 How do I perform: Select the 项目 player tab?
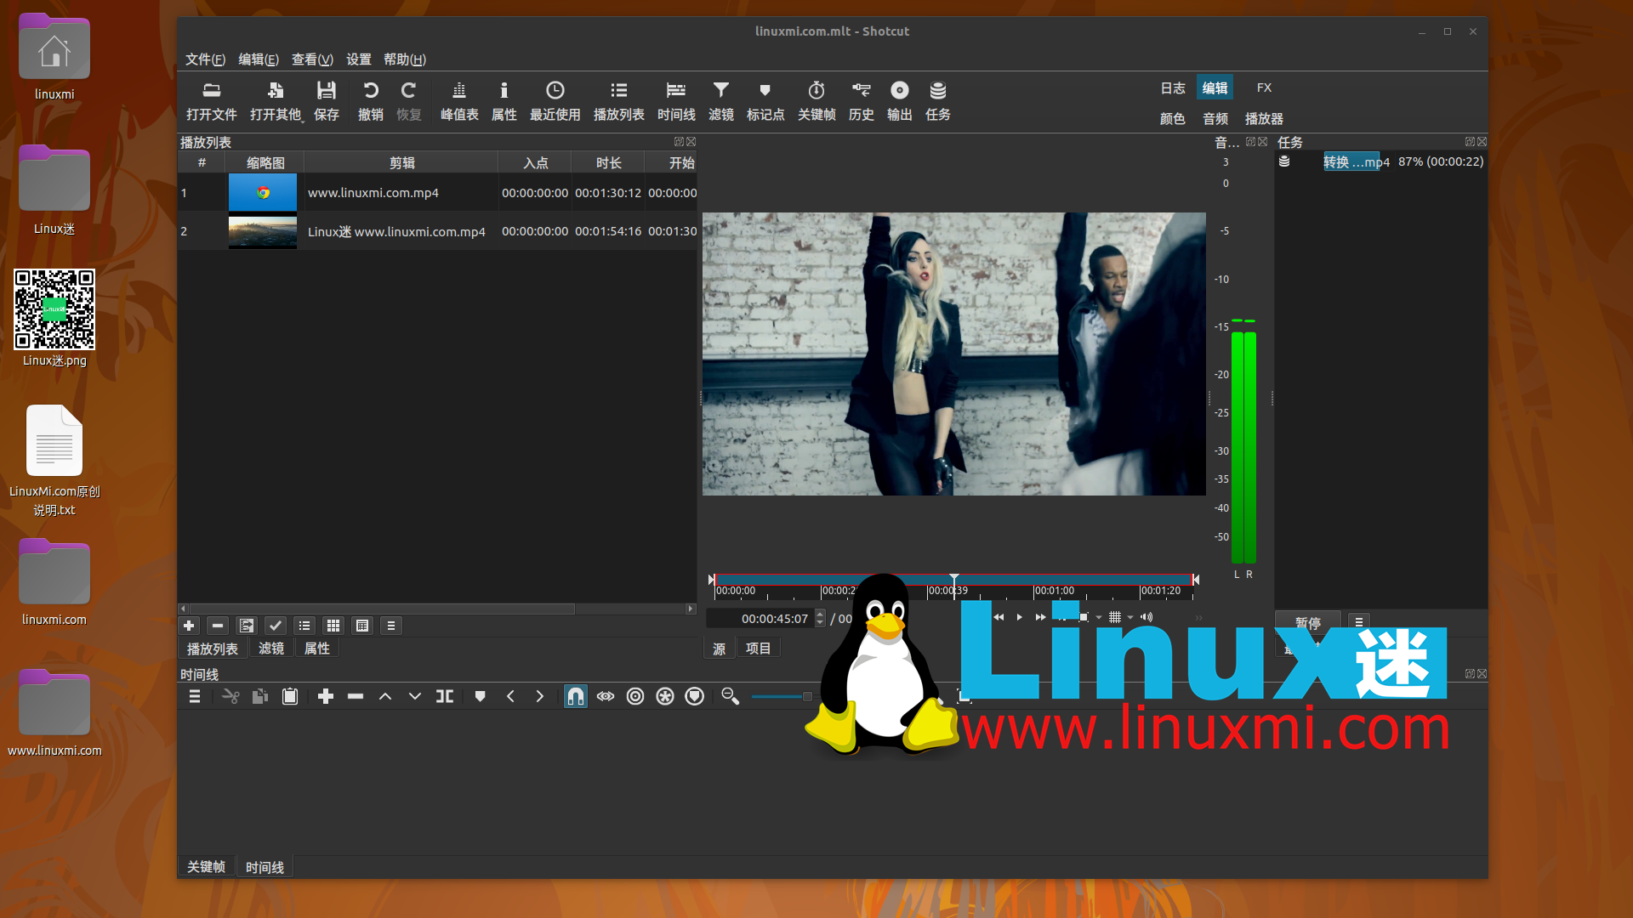click(759, 649)
